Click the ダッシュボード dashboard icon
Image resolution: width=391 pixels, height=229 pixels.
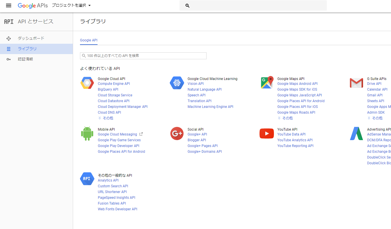click(9, 38)
